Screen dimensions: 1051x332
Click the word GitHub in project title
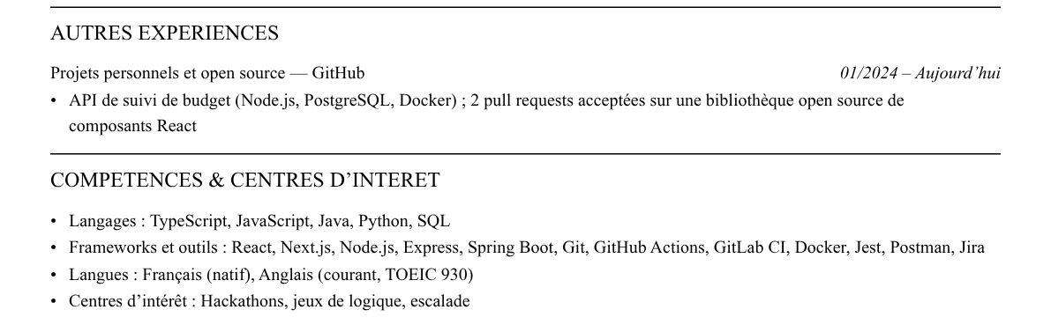click(338, 73)
